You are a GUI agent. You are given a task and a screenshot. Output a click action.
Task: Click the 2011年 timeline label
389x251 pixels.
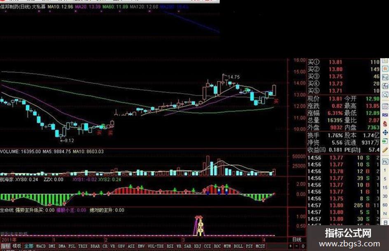coord(9,240)
